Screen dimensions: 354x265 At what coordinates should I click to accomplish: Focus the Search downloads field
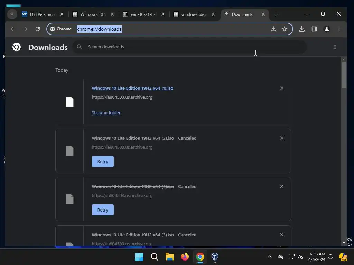tap(190, 47)
